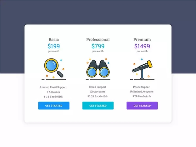Click the telescope icon
The width and height of the screenshot is (196, 147).
pyautogui.click(x=142, y=68)
